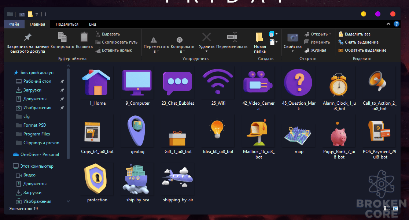Open the Копировать в dropdown
The image size is (409, 220).
183,44
